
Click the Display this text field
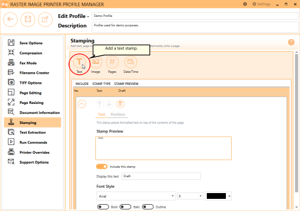click(x=161, y=176)
